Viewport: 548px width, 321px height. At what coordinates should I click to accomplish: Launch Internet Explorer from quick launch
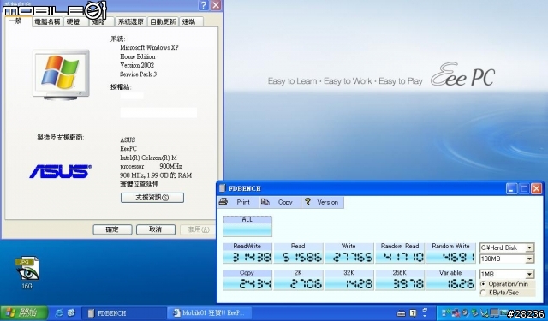(x=59, y=312)
